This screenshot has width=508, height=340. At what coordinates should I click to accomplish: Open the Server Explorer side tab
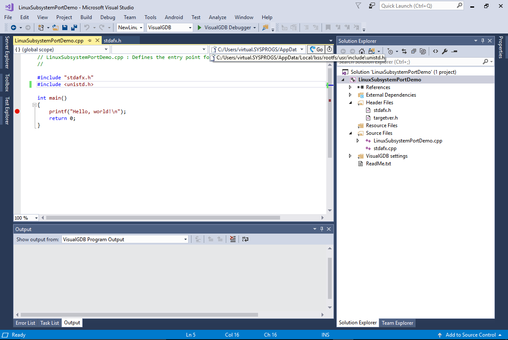pyautogui.click(x=7, y=52)
